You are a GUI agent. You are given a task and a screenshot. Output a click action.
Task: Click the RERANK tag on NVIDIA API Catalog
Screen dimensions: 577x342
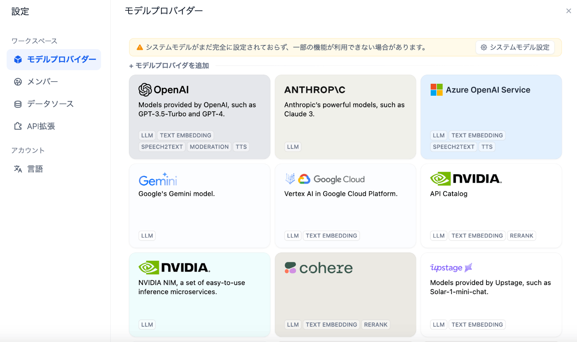tap(522, 236)
